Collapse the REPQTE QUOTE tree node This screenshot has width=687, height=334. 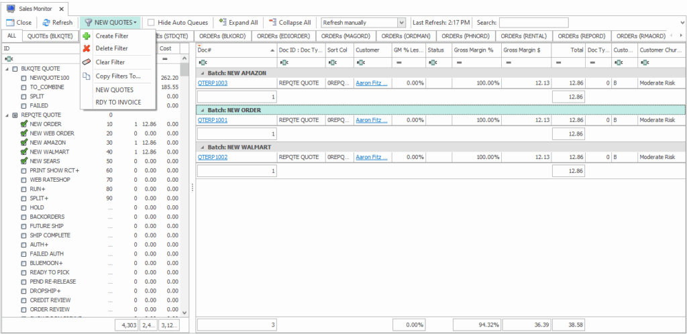pos(7,115)
